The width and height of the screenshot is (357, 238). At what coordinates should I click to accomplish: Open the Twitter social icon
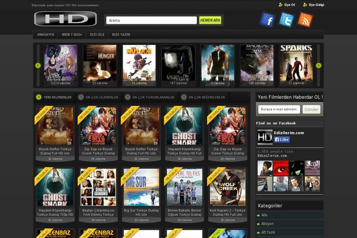(x=286, y=20)
